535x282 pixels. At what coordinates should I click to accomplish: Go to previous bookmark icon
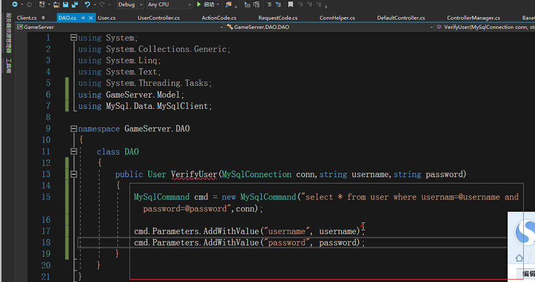click(300, 4)
